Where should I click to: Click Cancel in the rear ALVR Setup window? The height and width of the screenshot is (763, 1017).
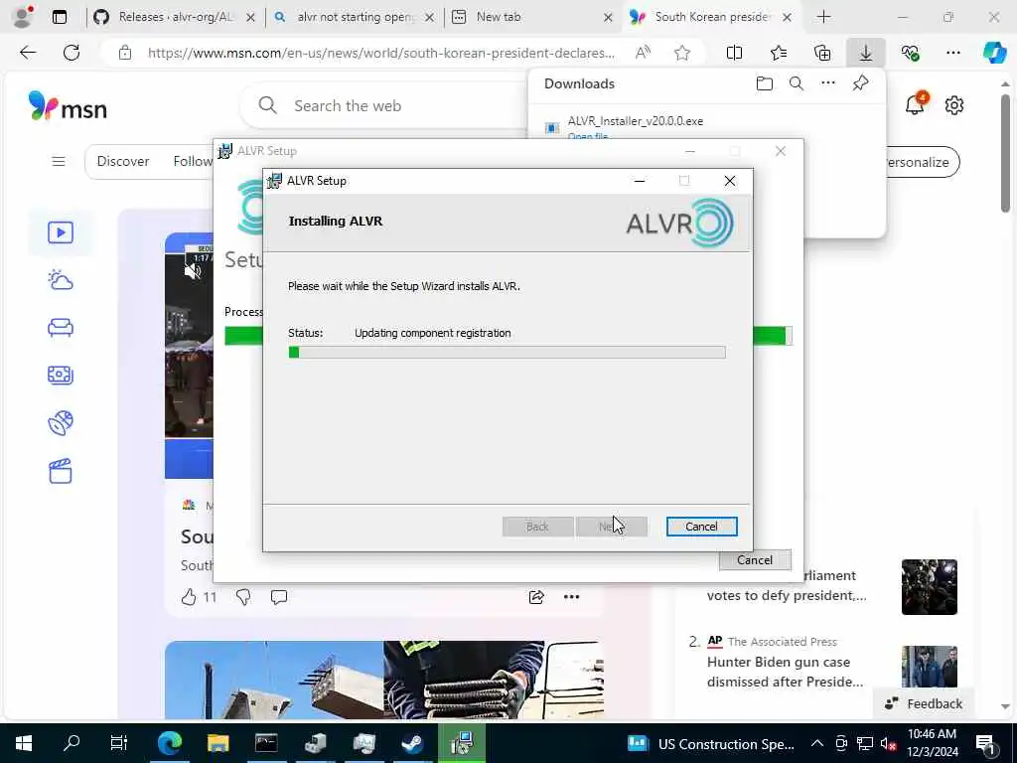click(755, 560)
